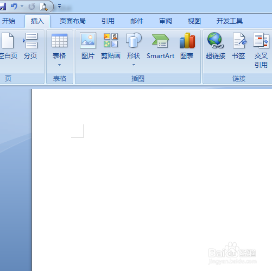Insert a cross-reference with 交叉引用

pos(261,51)
